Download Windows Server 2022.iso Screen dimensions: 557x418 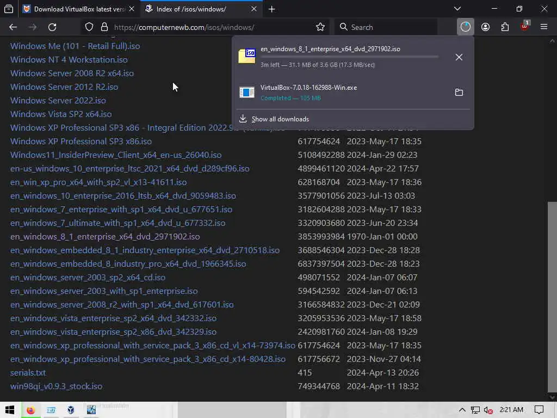coord(58,100)
